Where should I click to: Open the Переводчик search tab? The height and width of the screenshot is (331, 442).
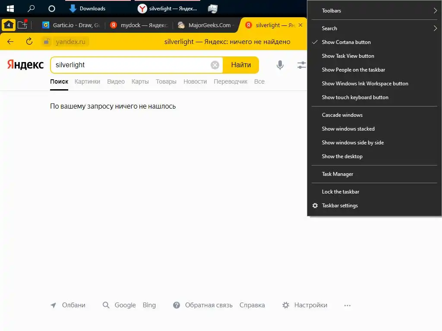tap(230, 81)
